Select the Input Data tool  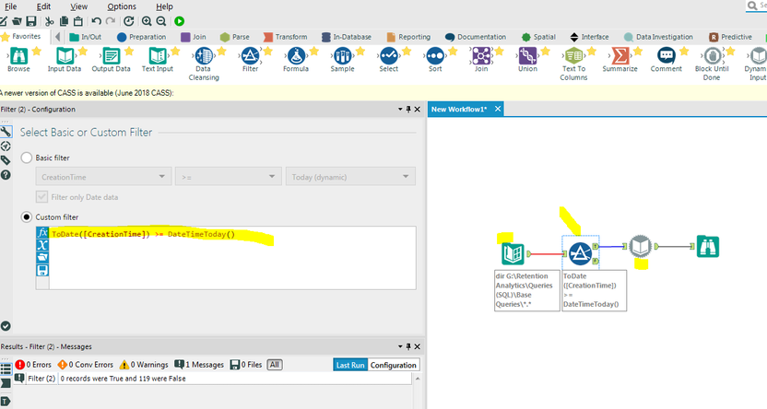point(65,60)
